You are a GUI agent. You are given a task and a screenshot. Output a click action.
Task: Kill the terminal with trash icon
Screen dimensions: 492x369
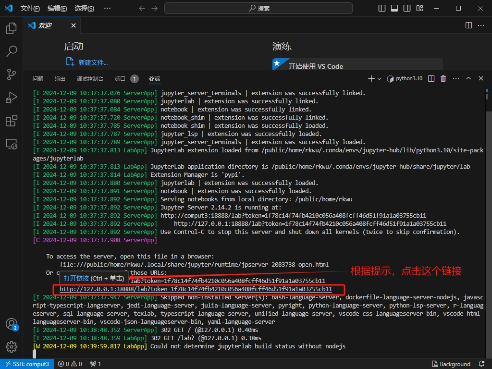coord(443,78)
